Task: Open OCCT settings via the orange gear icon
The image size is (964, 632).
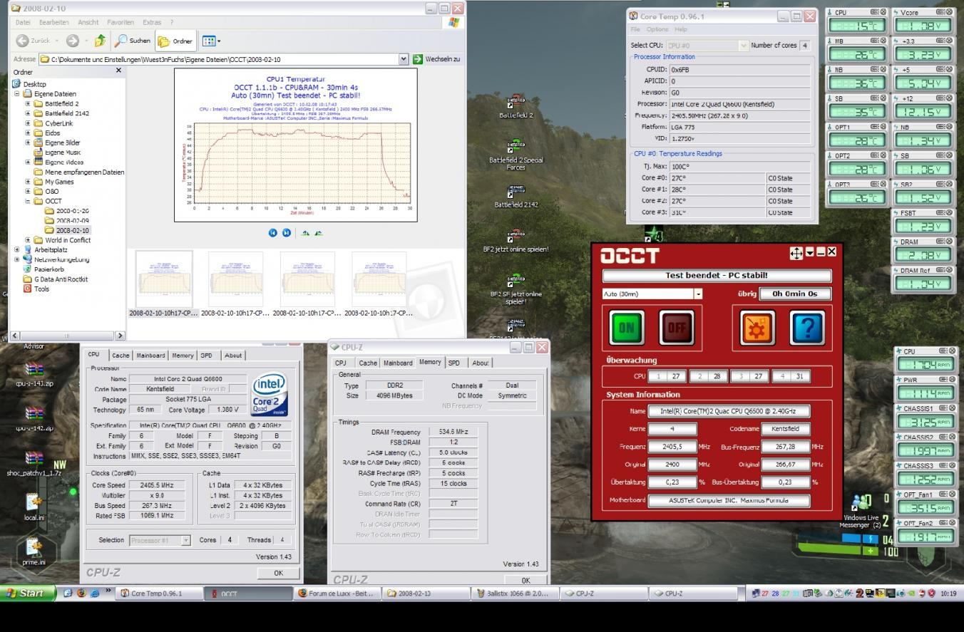Action: point(757,328)
